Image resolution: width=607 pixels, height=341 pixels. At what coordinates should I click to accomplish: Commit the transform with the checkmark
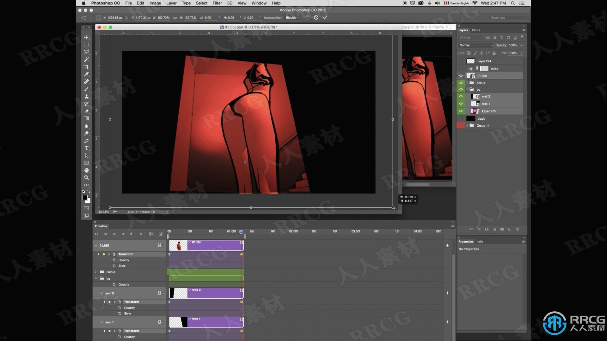click(x=325, y=18)
